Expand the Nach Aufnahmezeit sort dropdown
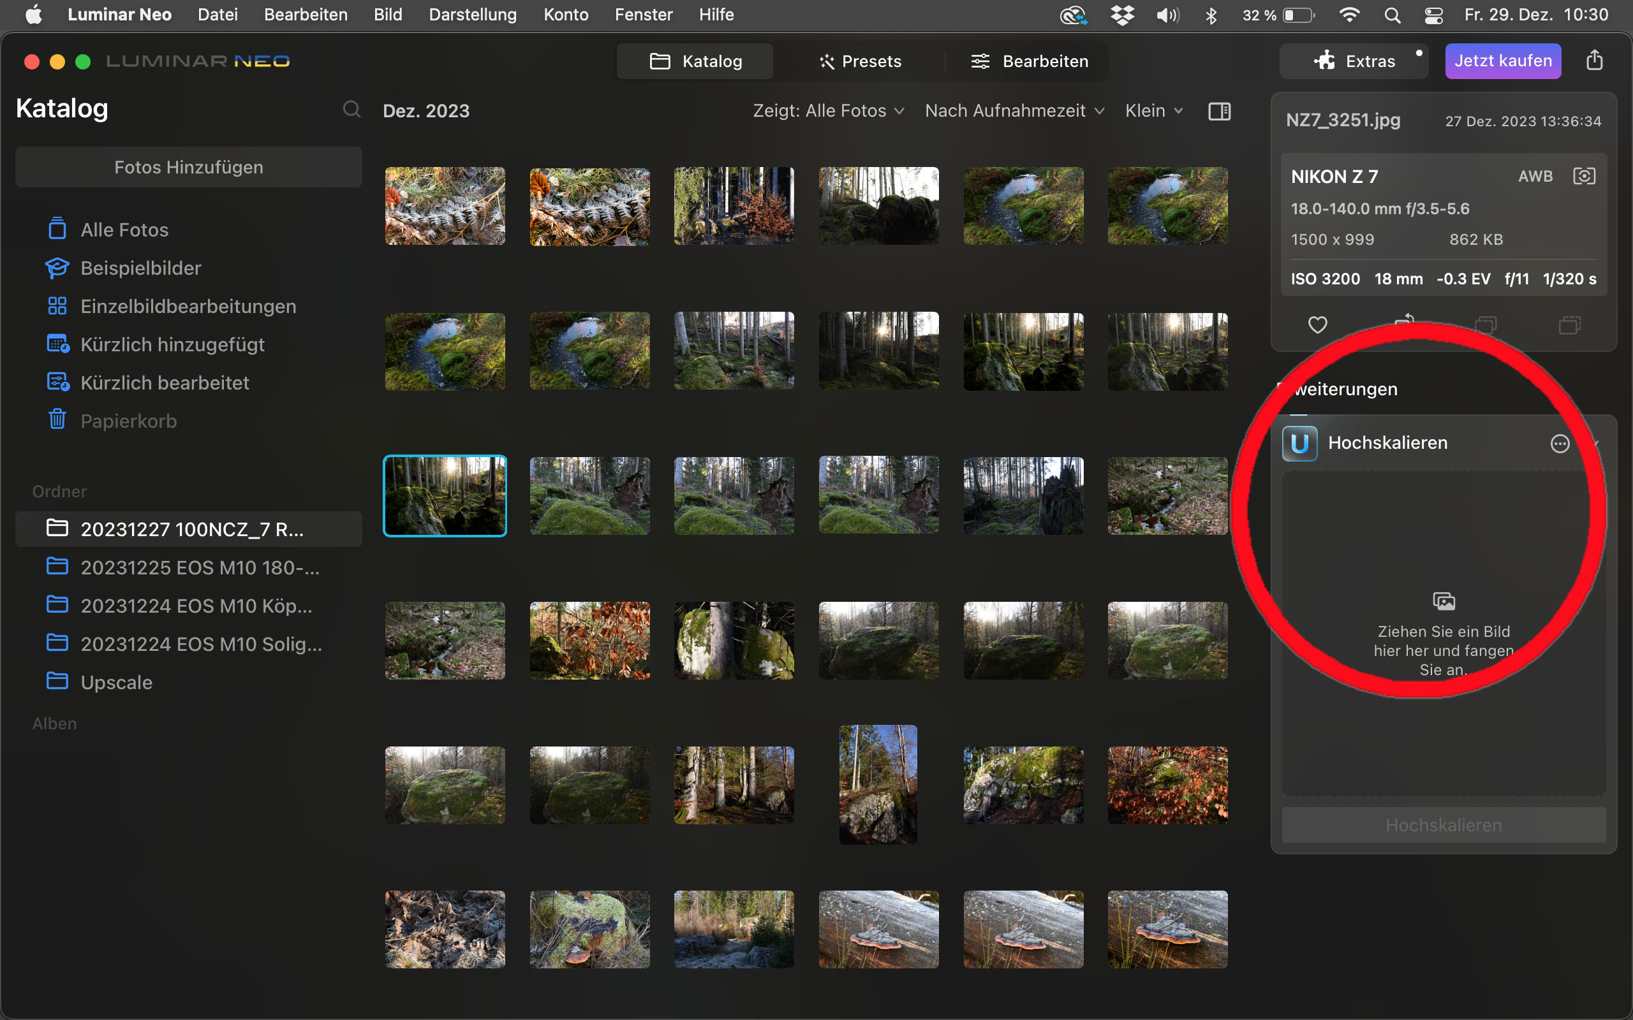Viewport: 1633px width, 1020px height. pyautogui.click(x=1014, y=111)
